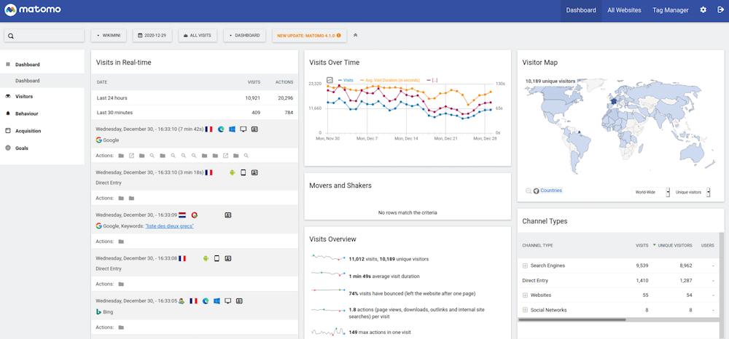Open the Unique visitors metric dropdown
This screenshot has width=729, height=339.
pyautogui.click(x=691, y=192)
